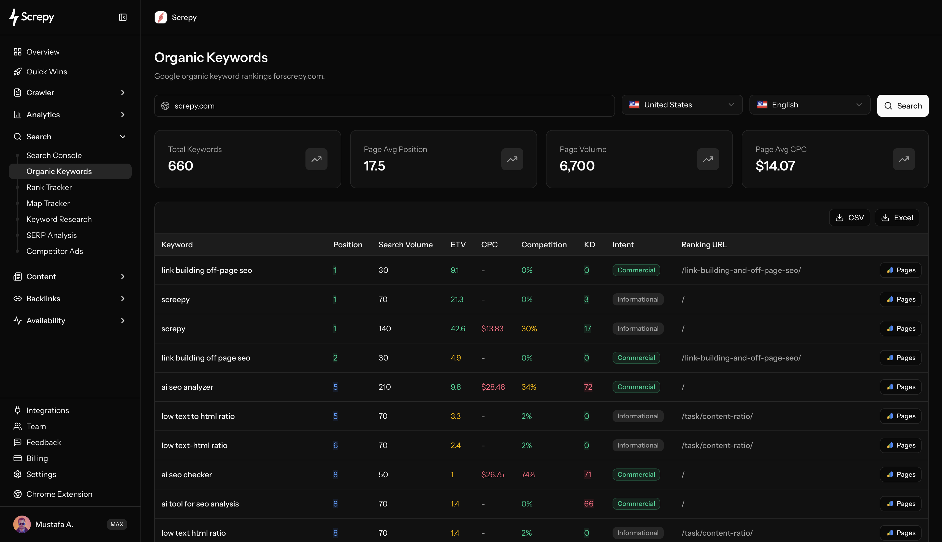Open SERP Analysis submenu item
Screen dimensions: 942x542
(x=51, y=235)
